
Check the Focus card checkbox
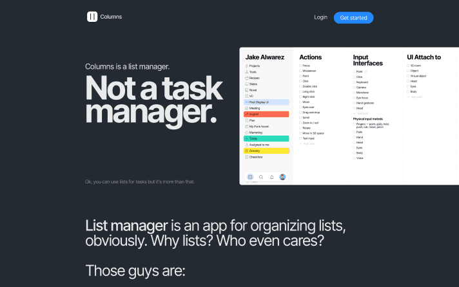click(300, 66)
